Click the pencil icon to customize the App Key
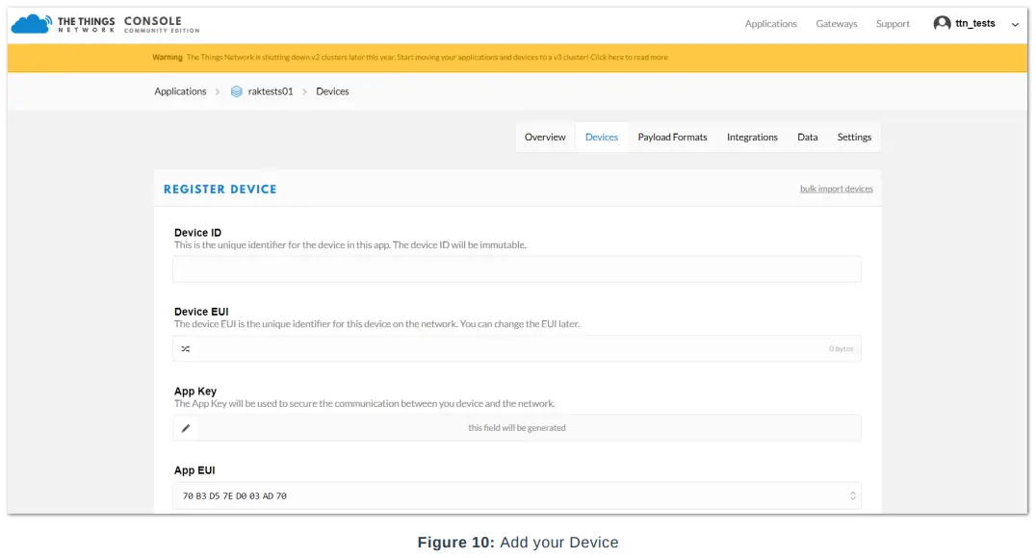1036x558 pixels. point(186,427)
